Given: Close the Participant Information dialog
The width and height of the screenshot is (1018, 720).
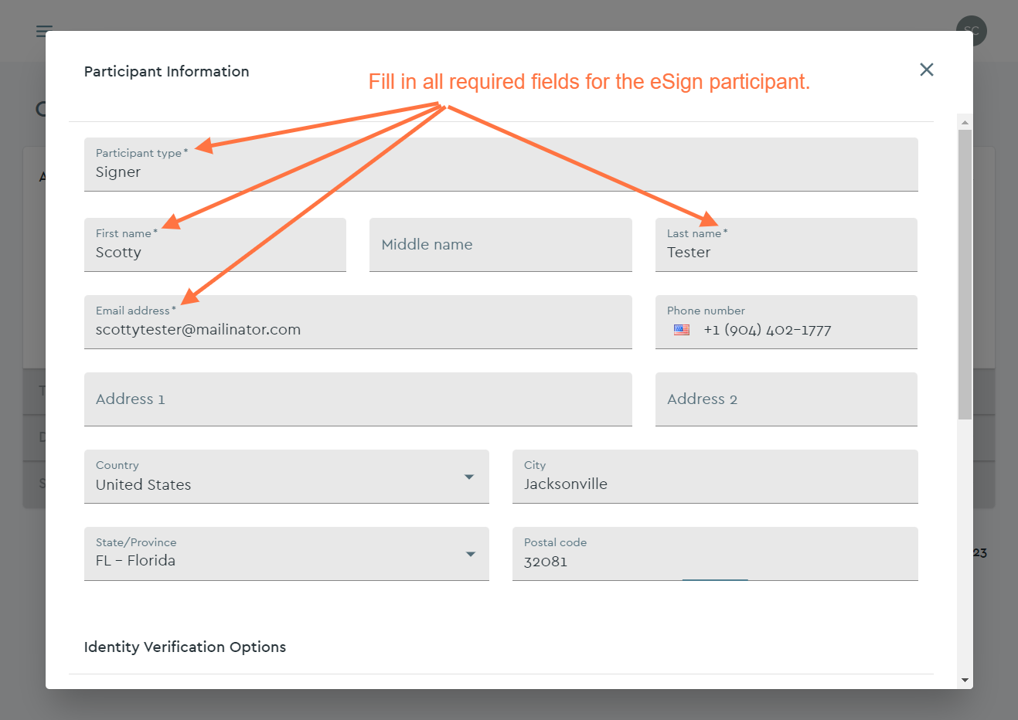Looking at the screenshot, I should coord(927,70).
